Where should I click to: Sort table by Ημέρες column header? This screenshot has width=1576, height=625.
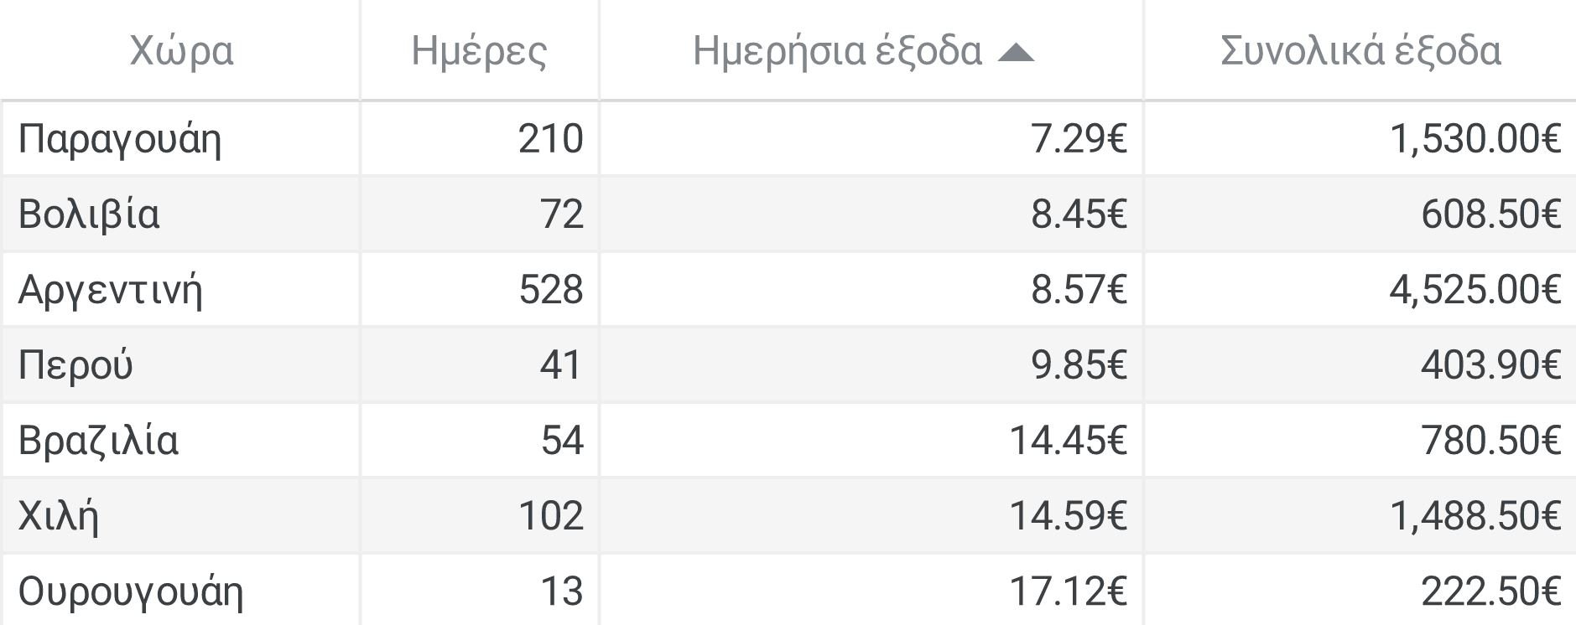[x=479, y=51]
